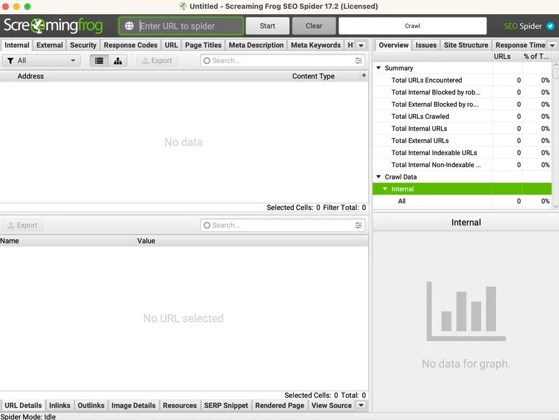Open lower search filter settings icon
This screenshot has height=420, width=559.
(x=358, y=226)
